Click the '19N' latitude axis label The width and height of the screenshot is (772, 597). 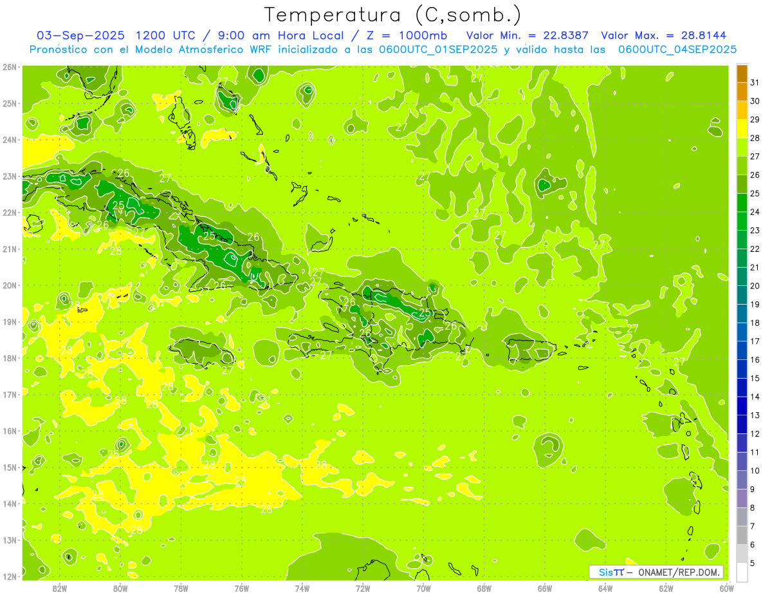pos(10,322)
